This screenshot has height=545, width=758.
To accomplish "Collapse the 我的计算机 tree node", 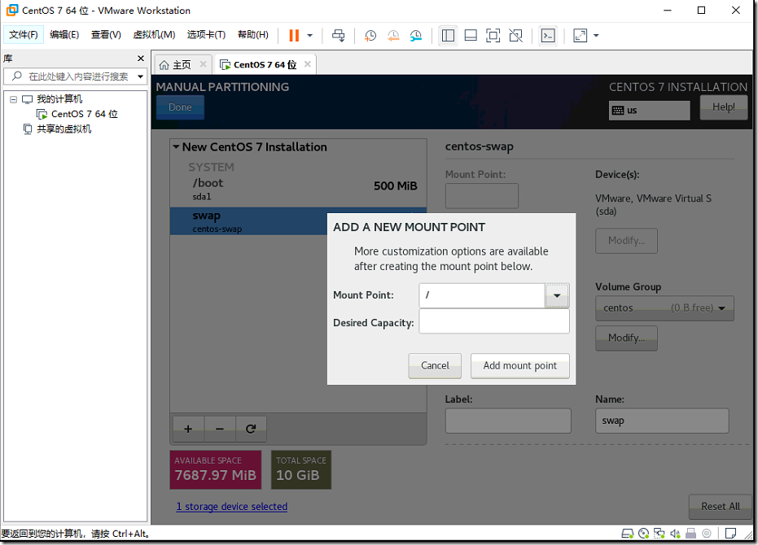I will tap(14, 99).
